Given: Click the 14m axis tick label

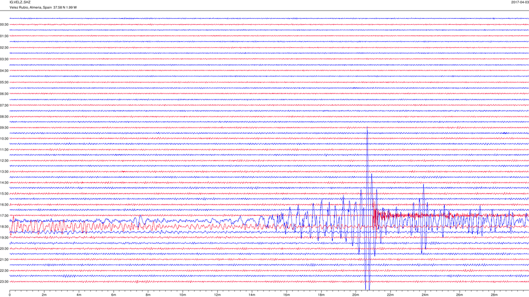Looking at the screenshot, I should 252,295.
